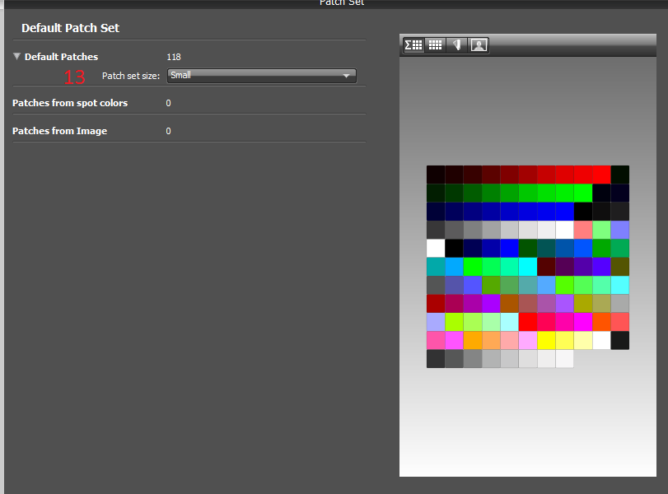
Task: Pick the first dark patch in the top row
Action: [x=436, y=175]
